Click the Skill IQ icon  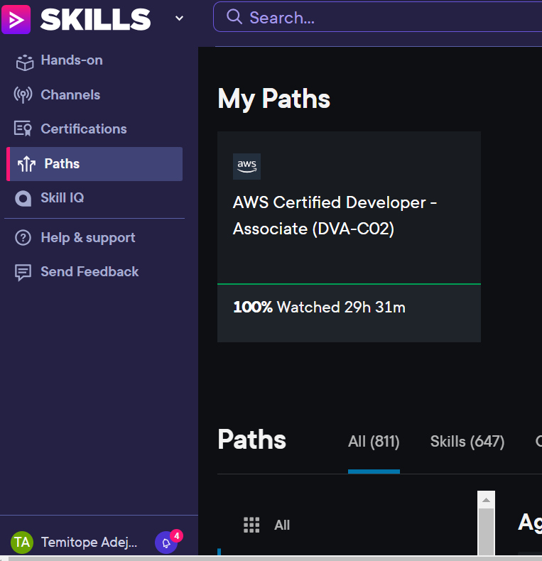click(23, 198)
